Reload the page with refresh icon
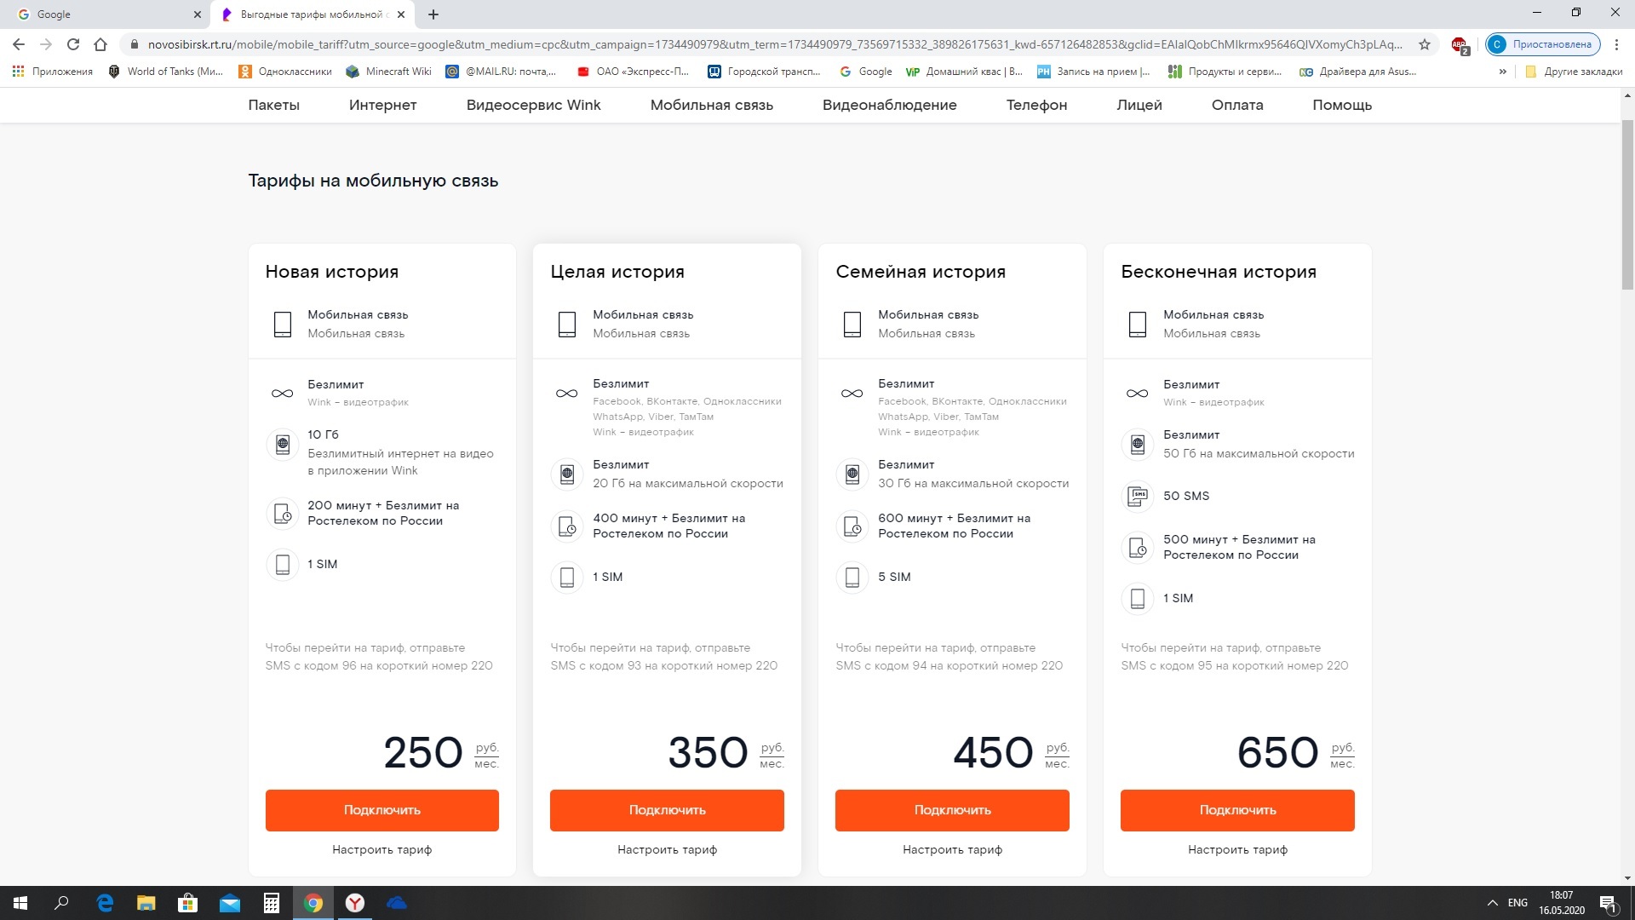Screen dimensions: 1635x920 click(x=73, y=44)
